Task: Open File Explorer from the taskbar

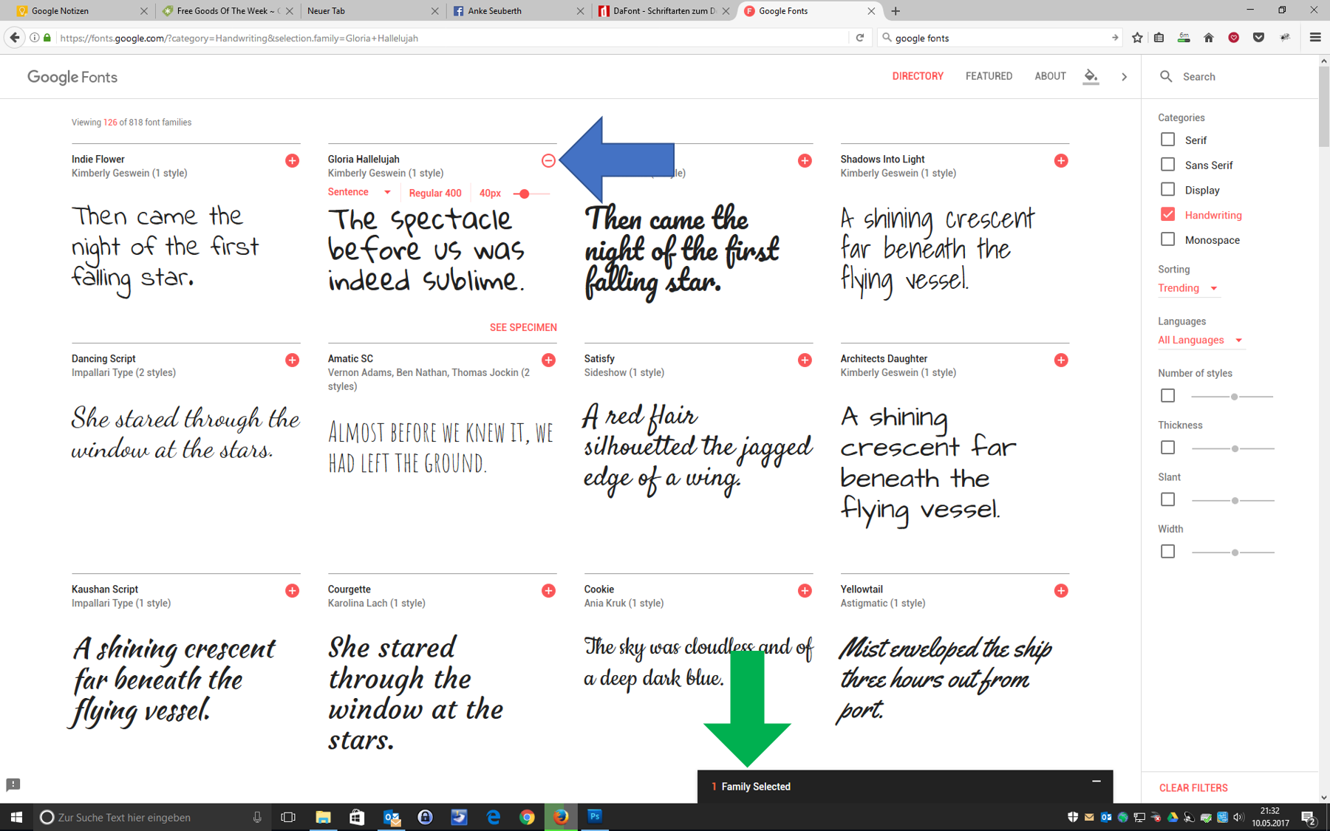Action: point(323,816)
